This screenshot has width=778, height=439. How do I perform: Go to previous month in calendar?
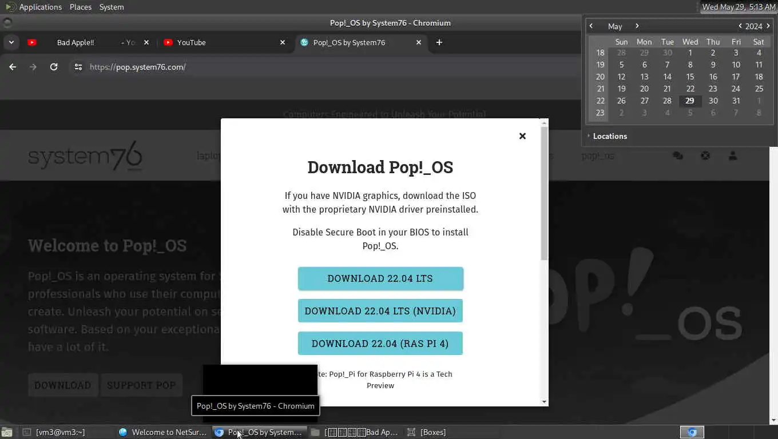(x=592, y=26)
